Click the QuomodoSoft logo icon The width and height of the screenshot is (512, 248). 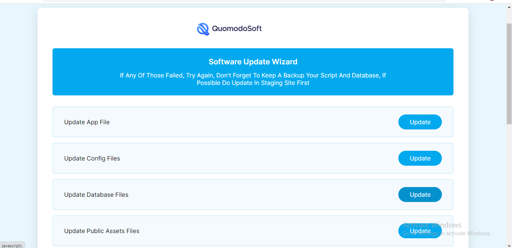tap(203, 29)
